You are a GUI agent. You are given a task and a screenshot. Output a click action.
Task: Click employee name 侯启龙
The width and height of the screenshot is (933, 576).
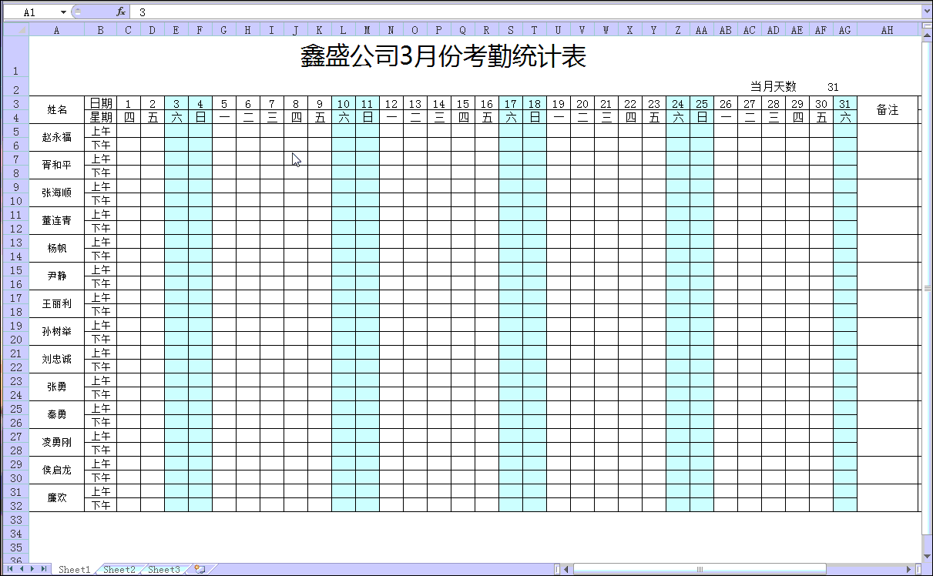[56, 471]
